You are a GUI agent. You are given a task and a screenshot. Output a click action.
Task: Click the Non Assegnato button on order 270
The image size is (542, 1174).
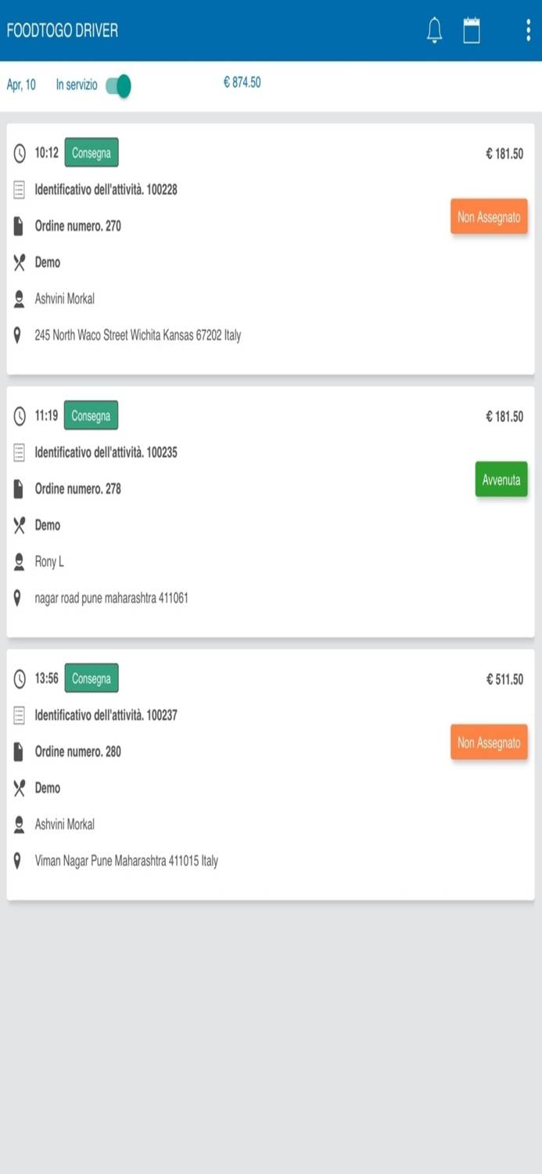tap(488, 216)
